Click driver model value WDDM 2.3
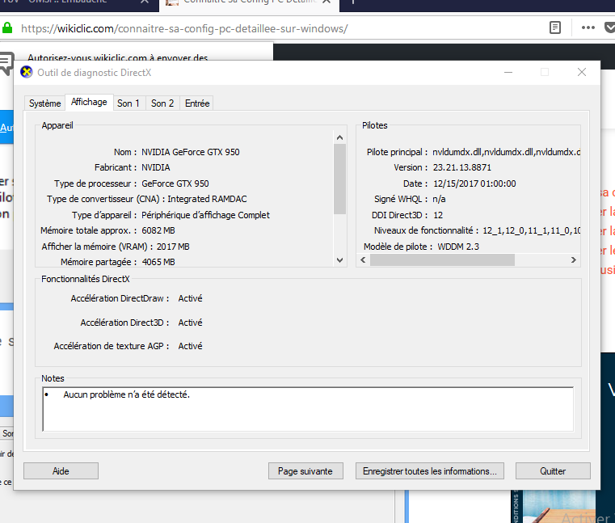Image resolution: width=615 pixels, height=523 pixels. coord(458,247)
